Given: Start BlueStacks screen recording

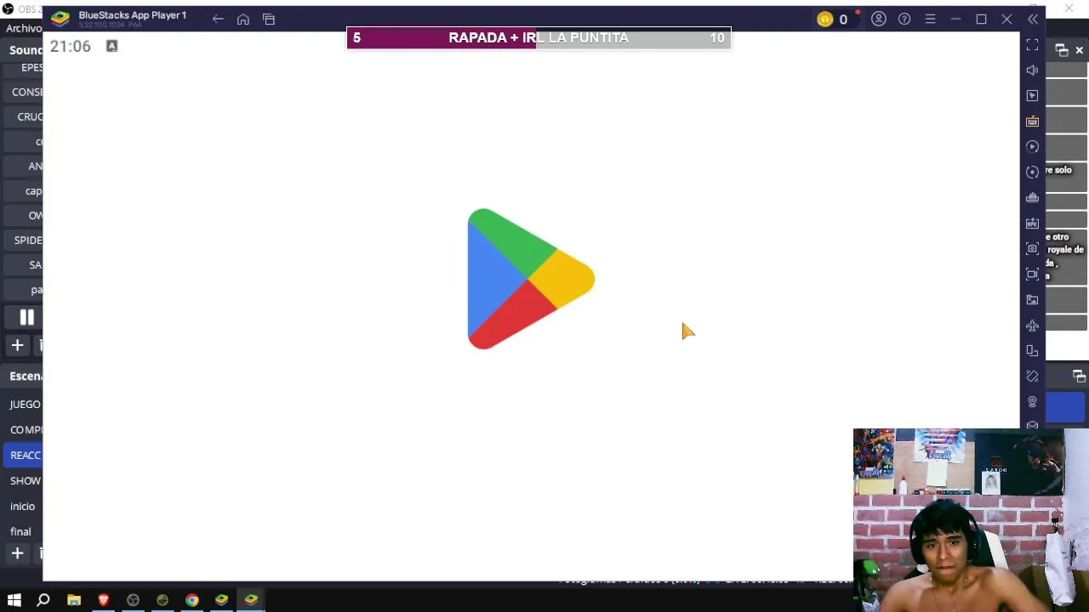Looking at the screenshot, I should coord(1033,274).
